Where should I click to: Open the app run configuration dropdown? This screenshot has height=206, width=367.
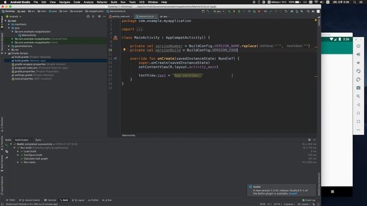tap(218, 11)
